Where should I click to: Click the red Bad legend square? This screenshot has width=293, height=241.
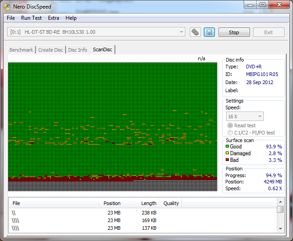tap(227, 160)
